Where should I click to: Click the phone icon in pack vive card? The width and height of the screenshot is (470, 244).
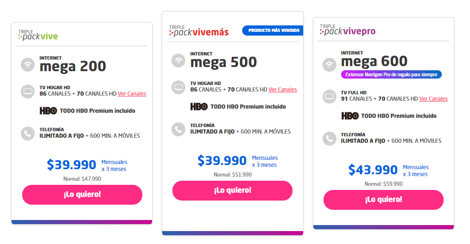tap(28, 133)
